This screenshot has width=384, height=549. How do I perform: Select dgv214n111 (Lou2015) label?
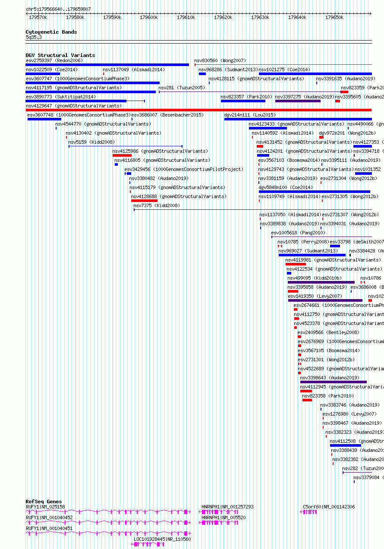(x=250, y=115)
